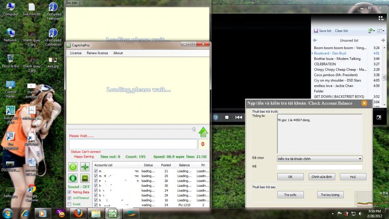Close the Check Account Balance dialog
Image resolution: width=389 pixels, height=219 pixels.
click(364, 103)
